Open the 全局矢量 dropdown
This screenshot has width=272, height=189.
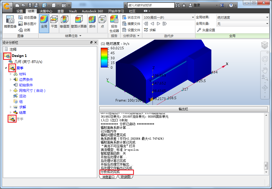coord(243,24)
